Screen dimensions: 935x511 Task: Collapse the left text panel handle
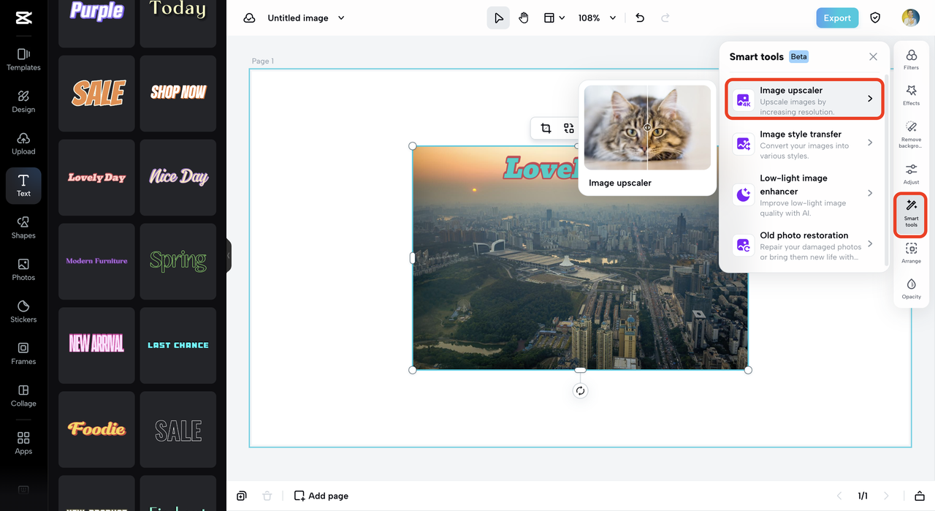(229, 256)
